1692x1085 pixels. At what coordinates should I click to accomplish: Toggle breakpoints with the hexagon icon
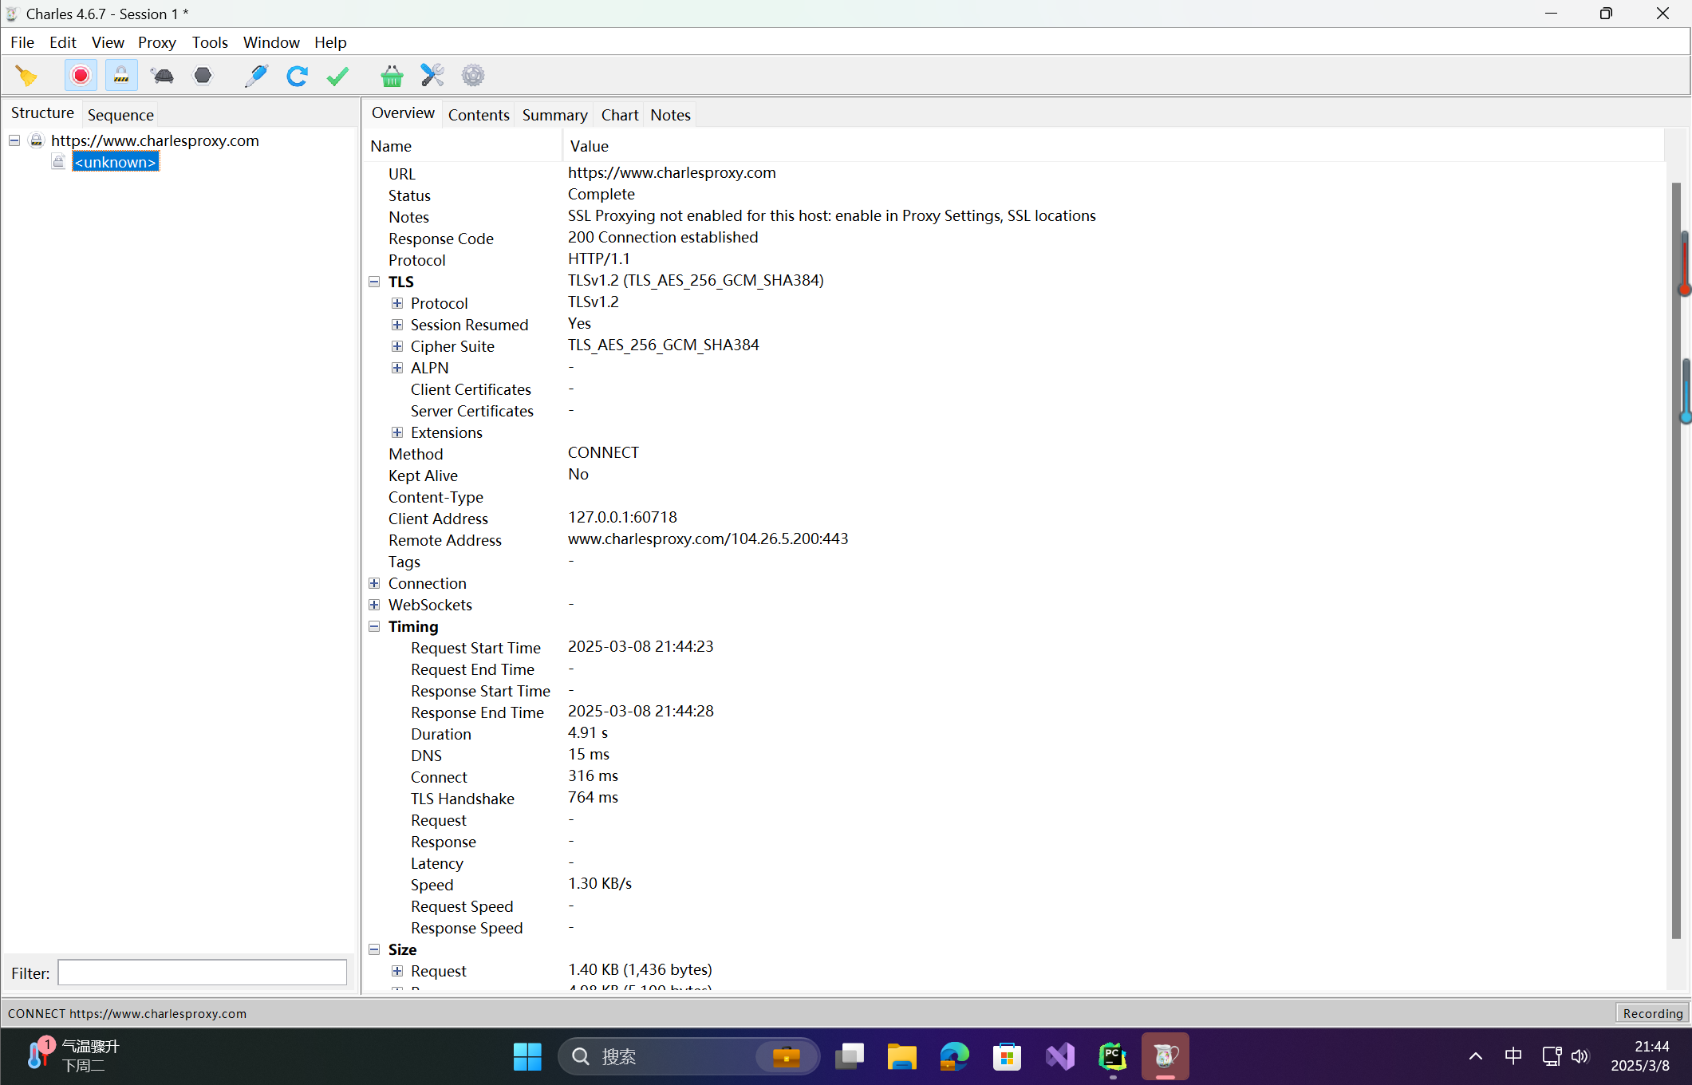pos(203,76)
